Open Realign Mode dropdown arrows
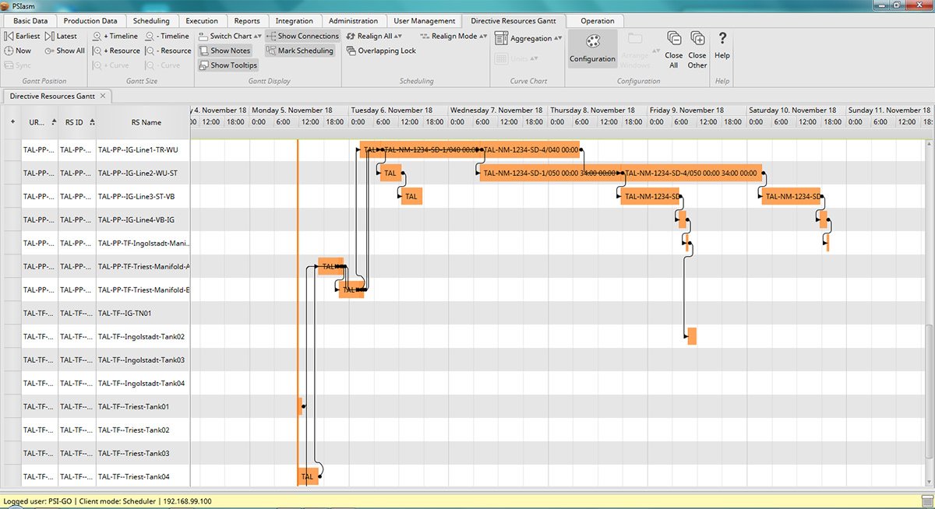935x509 pixels. (x=483, y=37)
